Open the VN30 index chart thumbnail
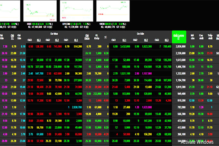The width and height of the screenshot is (219, 146). click(x=112, y=10)
